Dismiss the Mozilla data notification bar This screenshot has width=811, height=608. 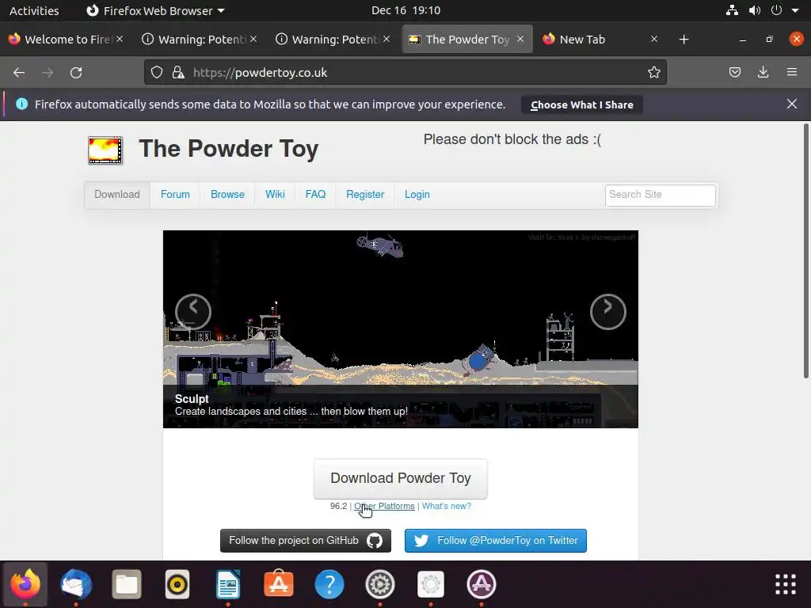pos(792,104)
